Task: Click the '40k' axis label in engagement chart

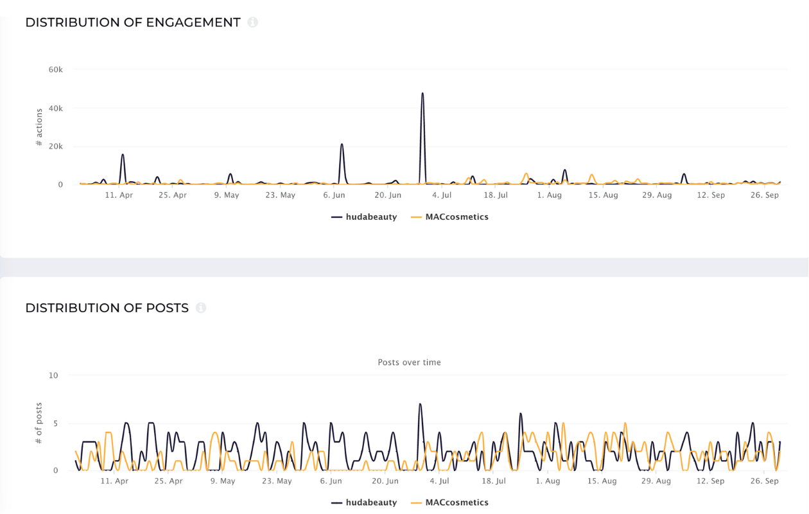Action: pos(56,108)
